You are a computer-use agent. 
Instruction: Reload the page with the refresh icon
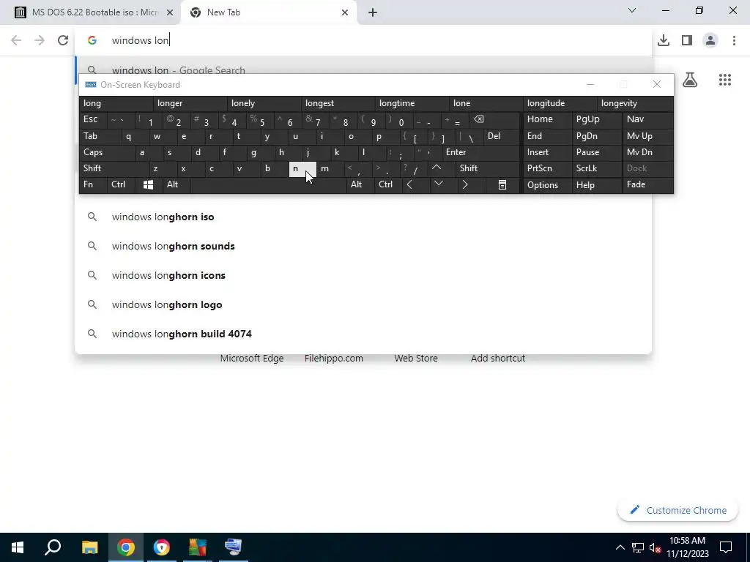[x=63, y=40]
